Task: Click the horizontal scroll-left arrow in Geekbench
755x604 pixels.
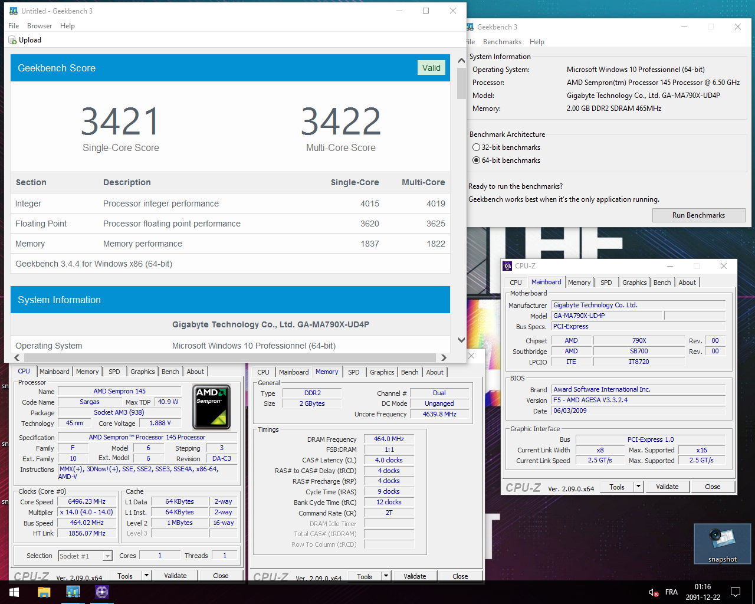Action: tap(17, 357)
